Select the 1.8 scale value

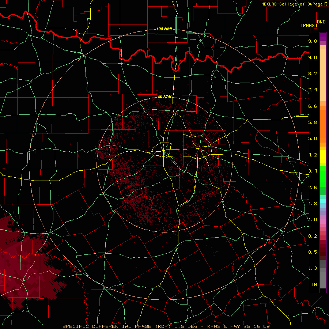point(313,204)
